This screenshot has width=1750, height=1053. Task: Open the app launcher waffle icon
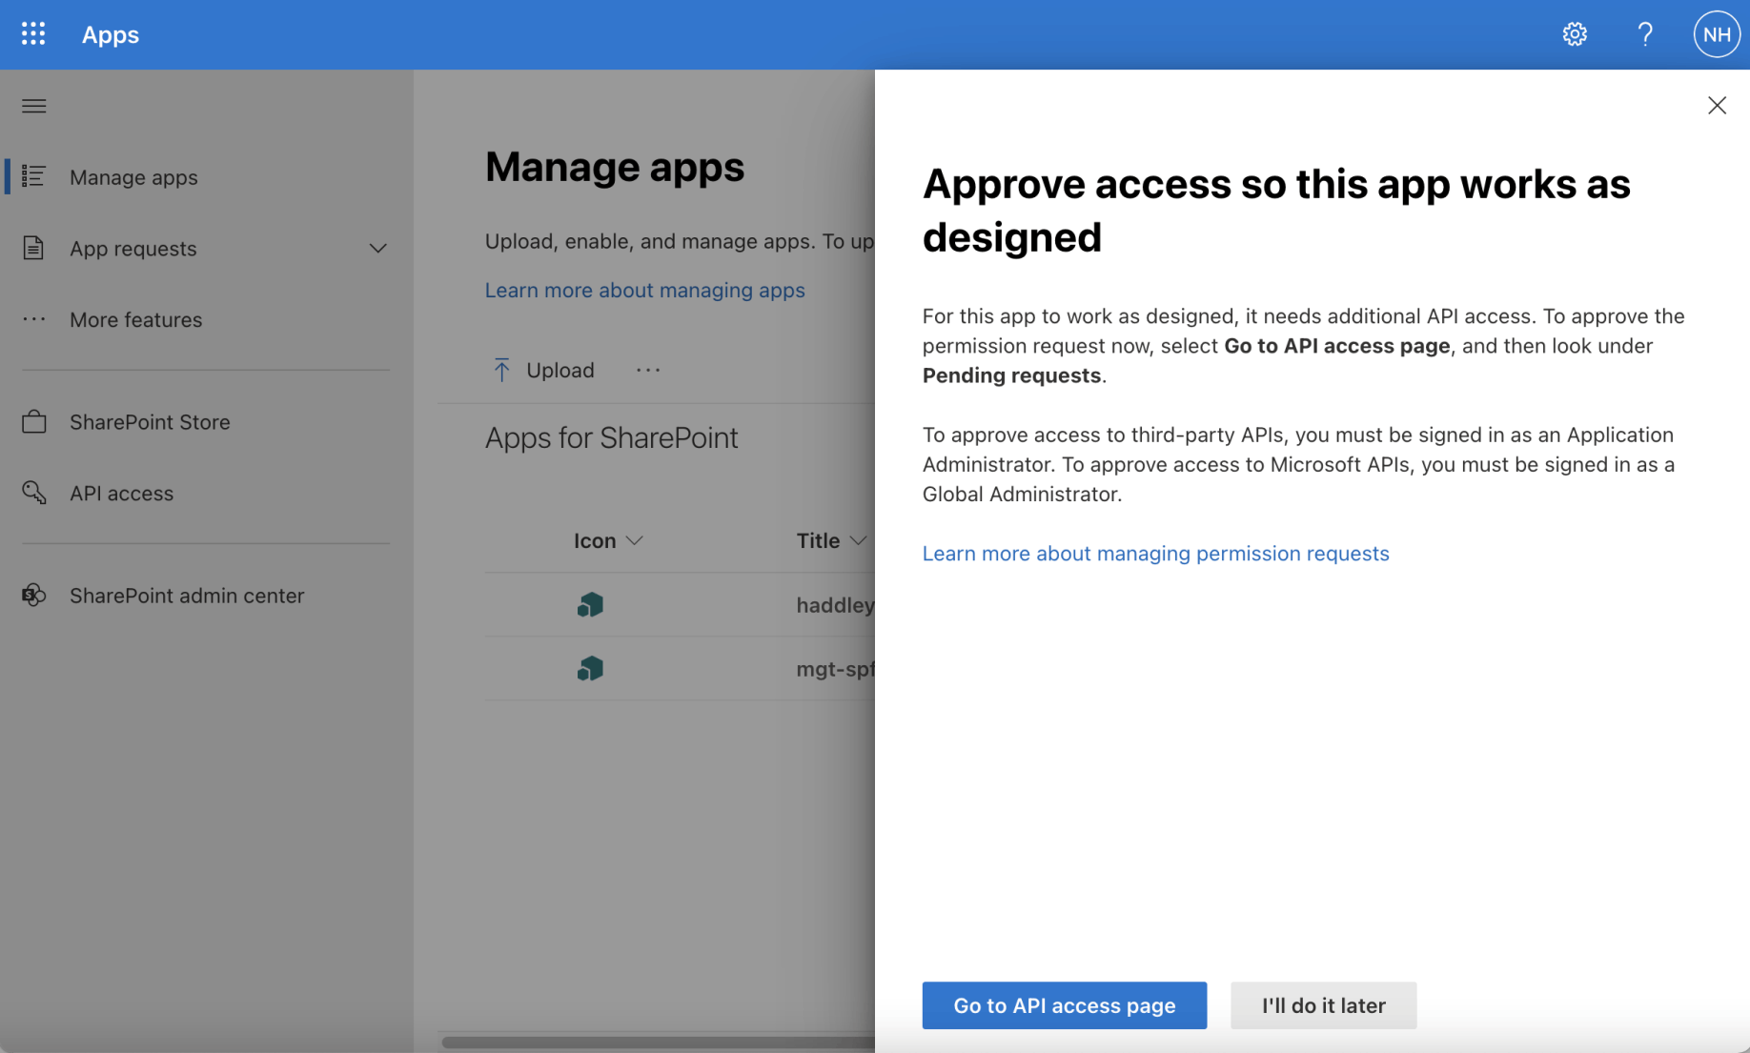click(x=33, y=34)
